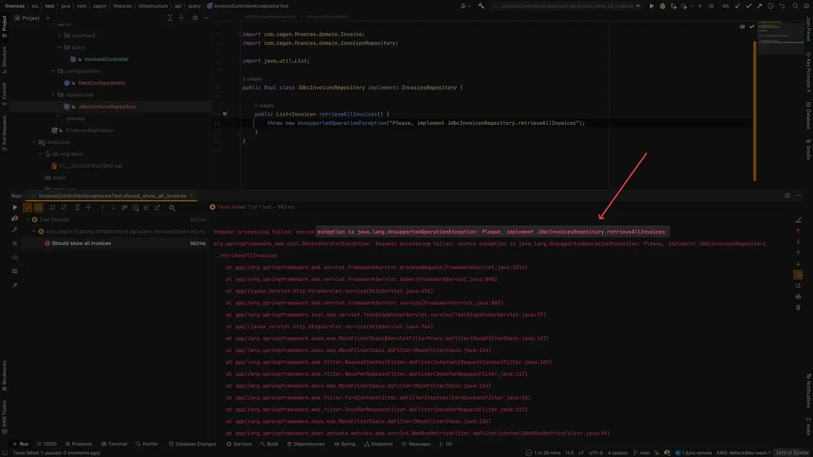Collapse all test result nodes

(88, 207)
